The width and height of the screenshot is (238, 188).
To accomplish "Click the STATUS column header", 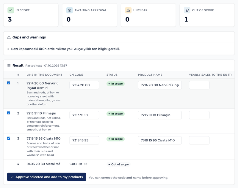I will tap(112, 75).
